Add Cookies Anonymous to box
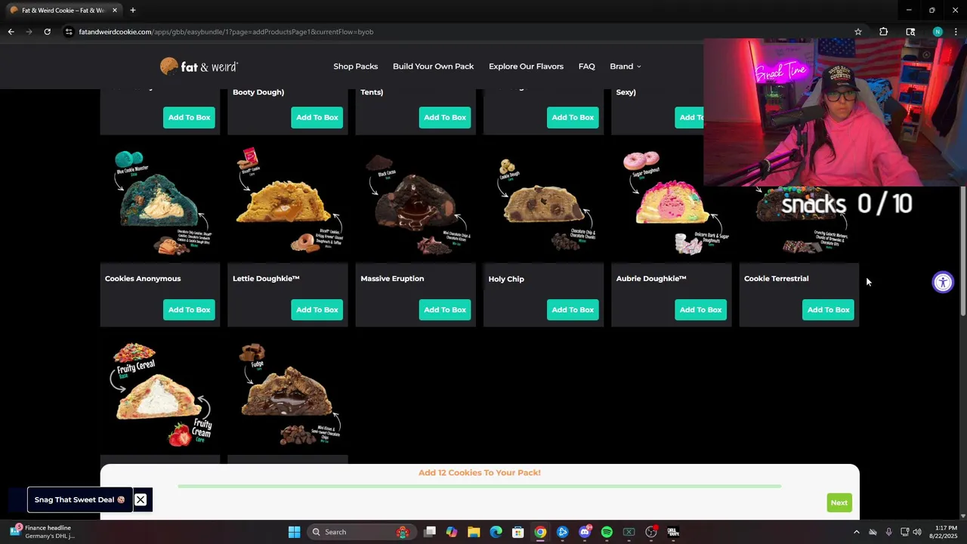Screen dimensions: 967x544 (190, 310)
